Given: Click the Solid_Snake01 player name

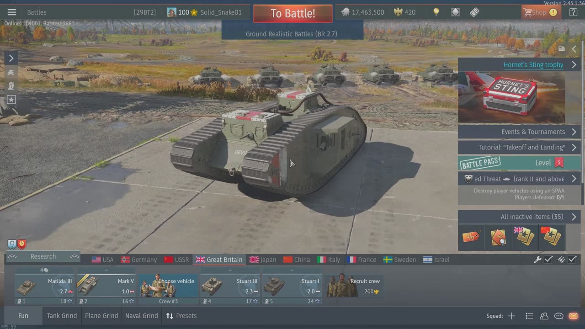Looking at the screenshot, I should [221, 12].
